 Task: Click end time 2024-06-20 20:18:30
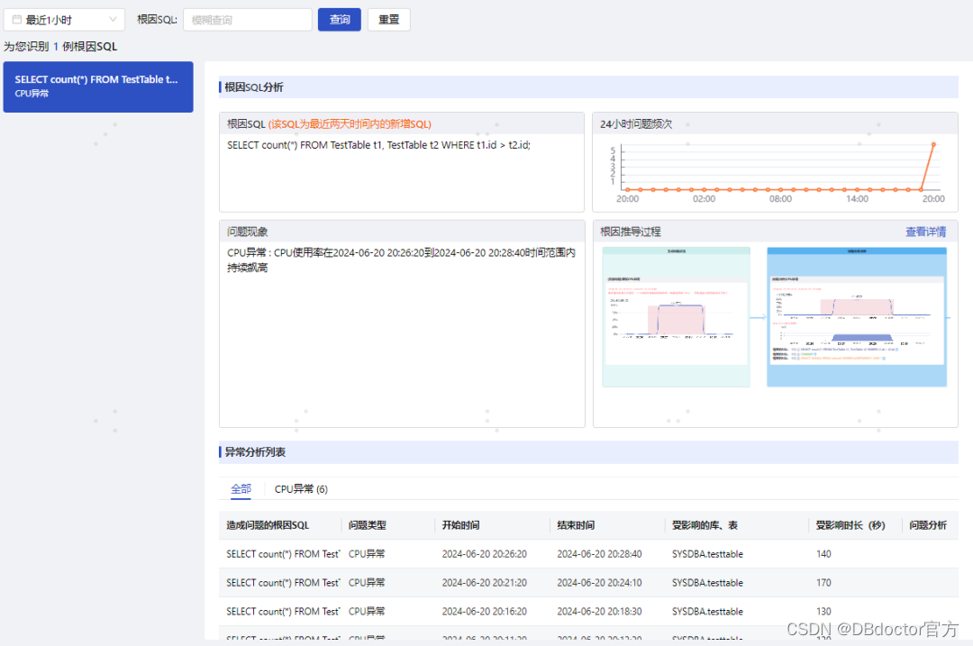(599, 611)
